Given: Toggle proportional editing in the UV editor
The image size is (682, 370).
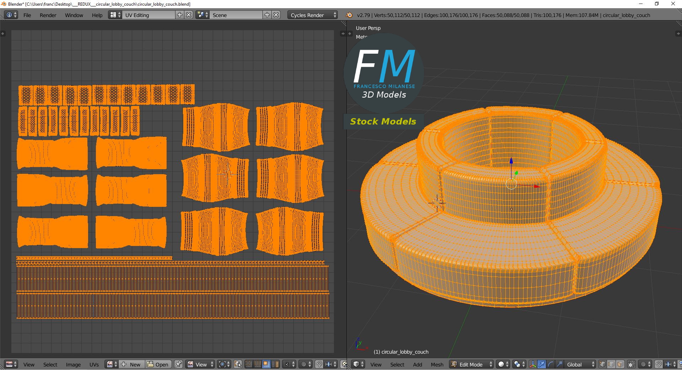Looking at the screenshot, I should (x=304, y=364).
